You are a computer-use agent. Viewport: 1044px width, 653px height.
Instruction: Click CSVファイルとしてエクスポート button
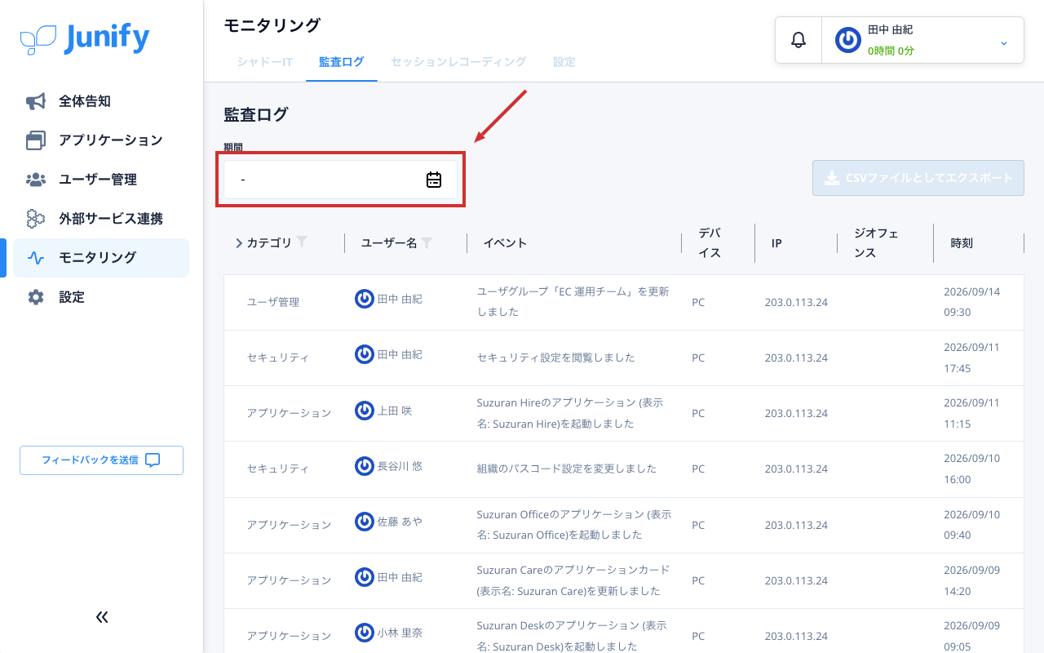tap(918, 178)
